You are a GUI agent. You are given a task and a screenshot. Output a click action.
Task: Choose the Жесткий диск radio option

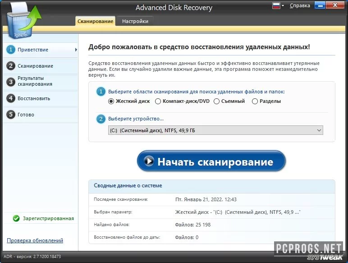click(x=129, y=102)
